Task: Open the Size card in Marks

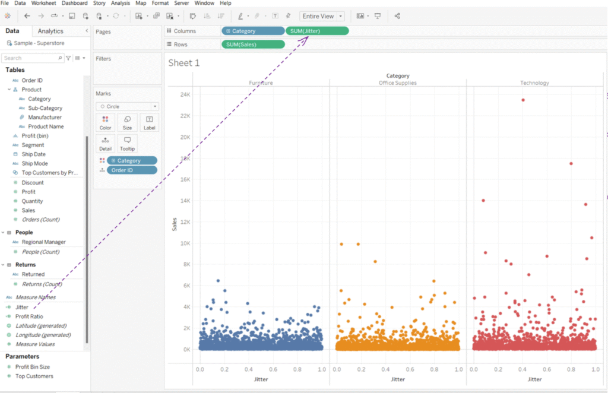Action: pyautogui.click(x=127, y=122)
